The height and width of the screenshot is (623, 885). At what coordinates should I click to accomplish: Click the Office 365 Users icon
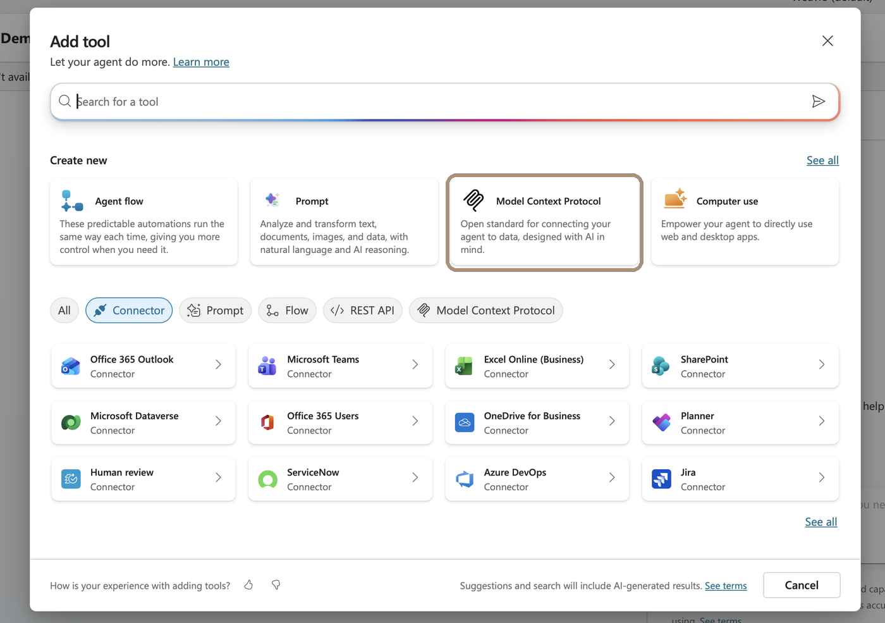(267, 423)
